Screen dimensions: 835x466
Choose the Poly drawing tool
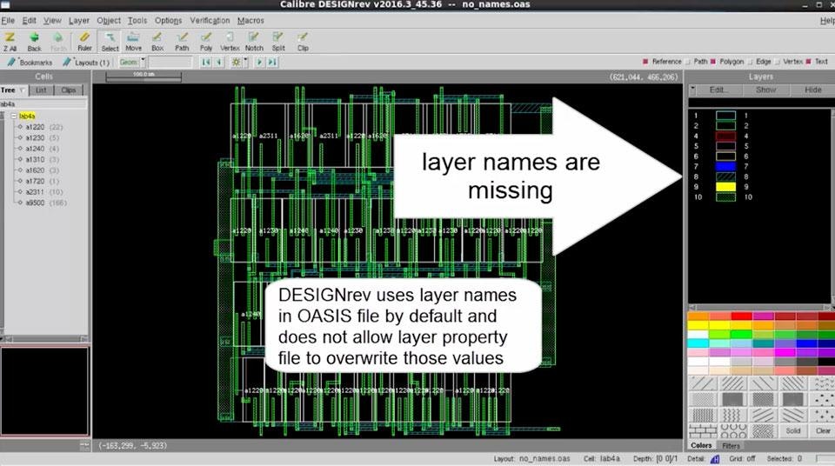click(206, 42)
